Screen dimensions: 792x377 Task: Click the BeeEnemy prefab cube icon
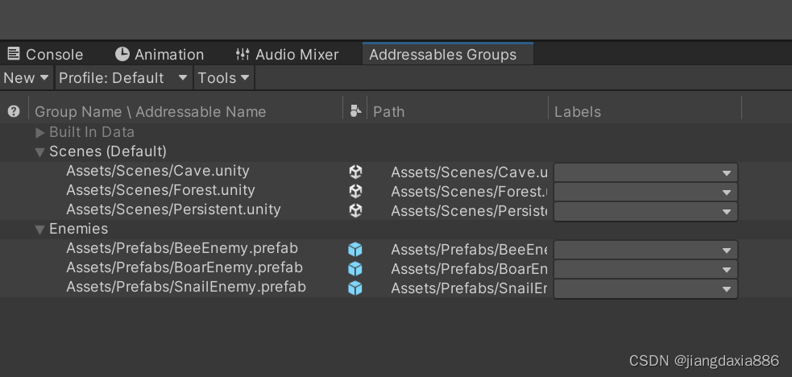coord(355,250)
